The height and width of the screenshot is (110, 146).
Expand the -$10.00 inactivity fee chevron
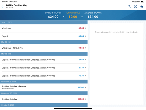click(85, 99)
